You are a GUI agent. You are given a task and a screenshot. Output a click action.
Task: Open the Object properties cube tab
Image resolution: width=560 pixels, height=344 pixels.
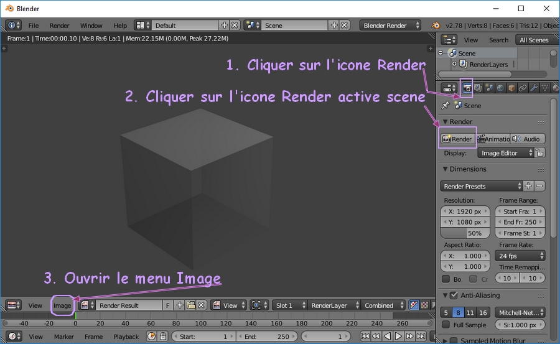(511, 88)
